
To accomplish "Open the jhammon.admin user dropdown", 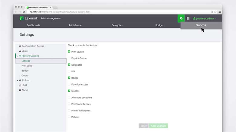I will pos(204,18).
